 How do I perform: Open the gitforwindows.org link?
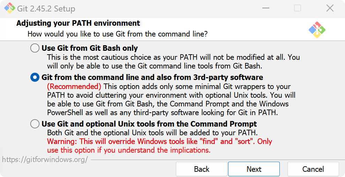pos(45,160)
